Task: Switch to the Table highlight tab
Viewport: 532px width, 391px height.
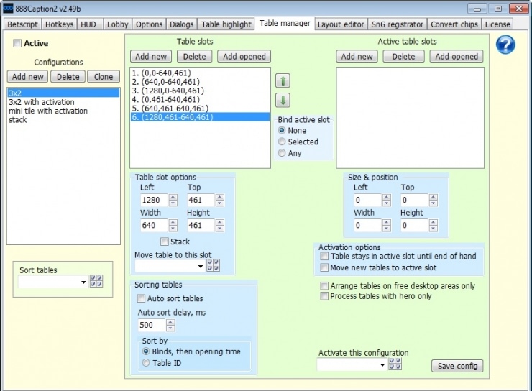Action: [226, 24]
